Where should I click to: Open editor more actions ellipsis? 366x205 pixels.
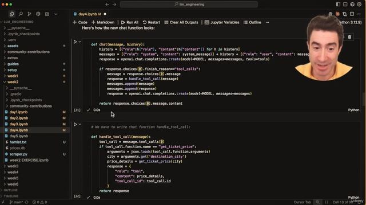(x=359, y=14)
